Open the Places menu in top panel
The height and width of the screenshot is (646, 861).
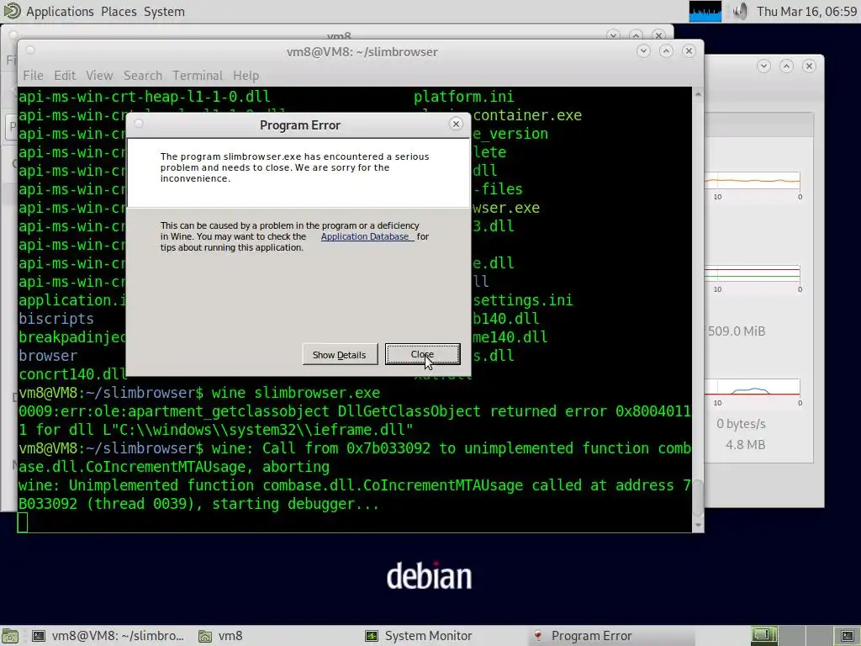[x=119, y=12]
